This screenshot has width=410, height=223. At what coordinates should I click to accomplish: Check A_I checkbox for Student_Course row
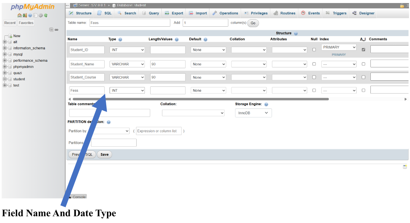[363, 77]
